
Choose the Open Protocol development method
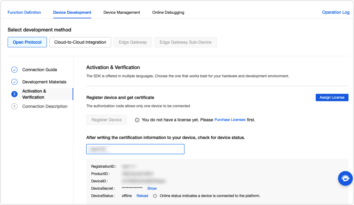(27, 42)
